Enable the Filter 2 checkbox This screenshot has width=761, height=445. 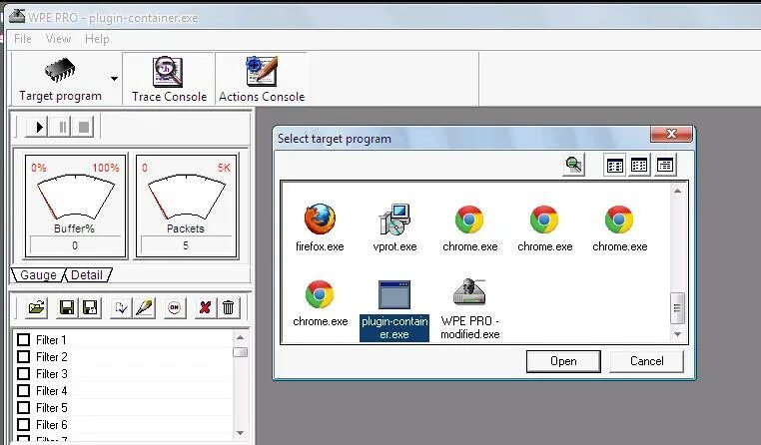pos(23,357)
